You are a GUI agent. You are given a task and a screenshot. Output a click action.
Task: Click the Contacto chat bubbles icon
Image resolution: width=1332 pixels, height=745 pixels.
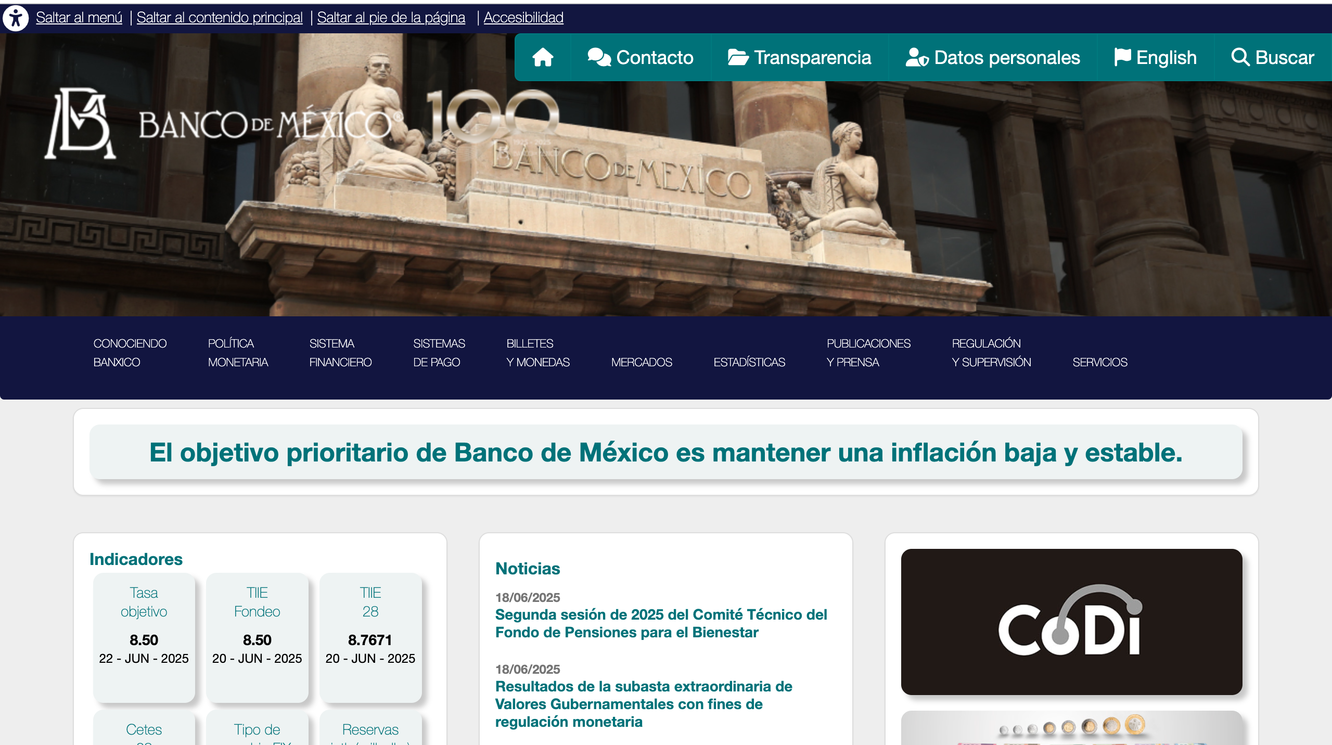pos(599,57)
